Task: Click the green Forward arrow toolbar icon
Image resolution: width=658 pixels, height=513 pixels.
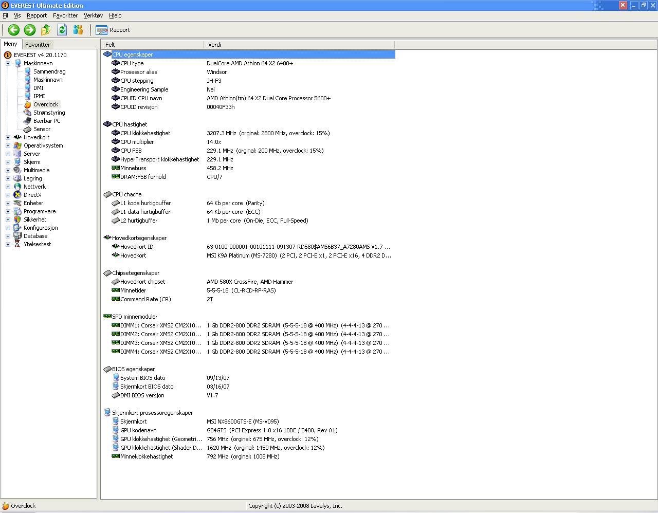Action: pos(30,30)
